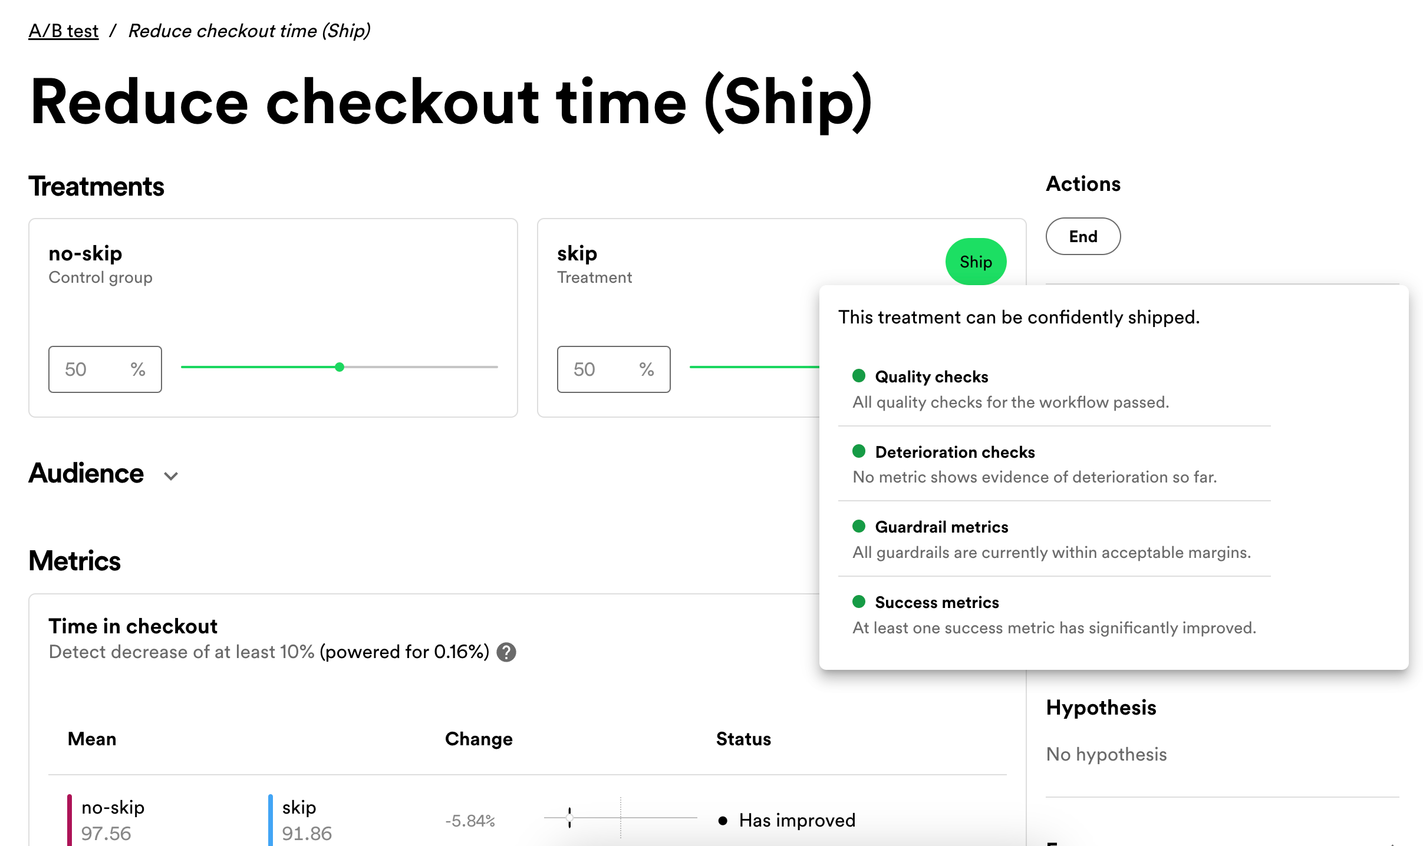
Task: Click the Success metrics status indicator
Action: (x=859, y=602)
